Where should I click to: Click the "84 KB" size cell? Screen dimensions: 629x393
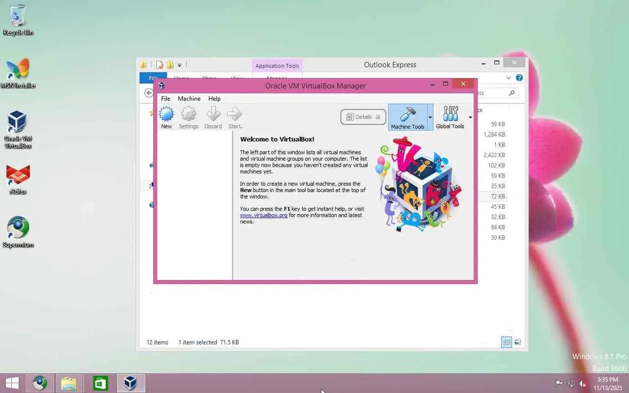[x=498, y=227]
